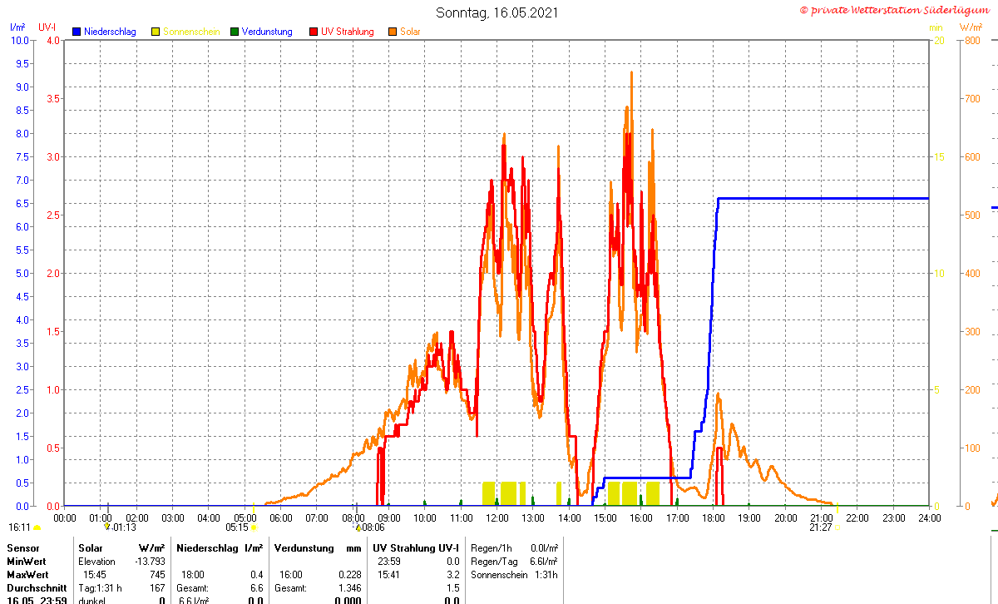Click the blue Niederschlag legend swatch

(77, 32)
